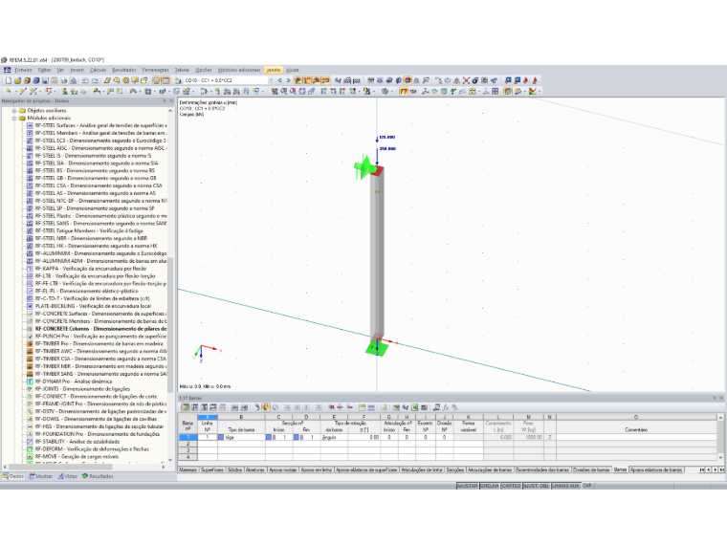Click the Undo arrow icon
This screenshot has width=727, height=545.
[x=85, y=80]
